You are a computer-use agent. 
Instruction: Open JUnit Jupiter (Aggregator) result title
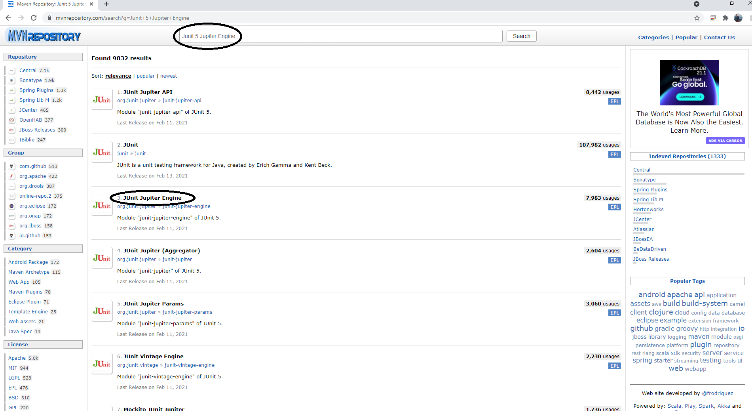(161, 250)
